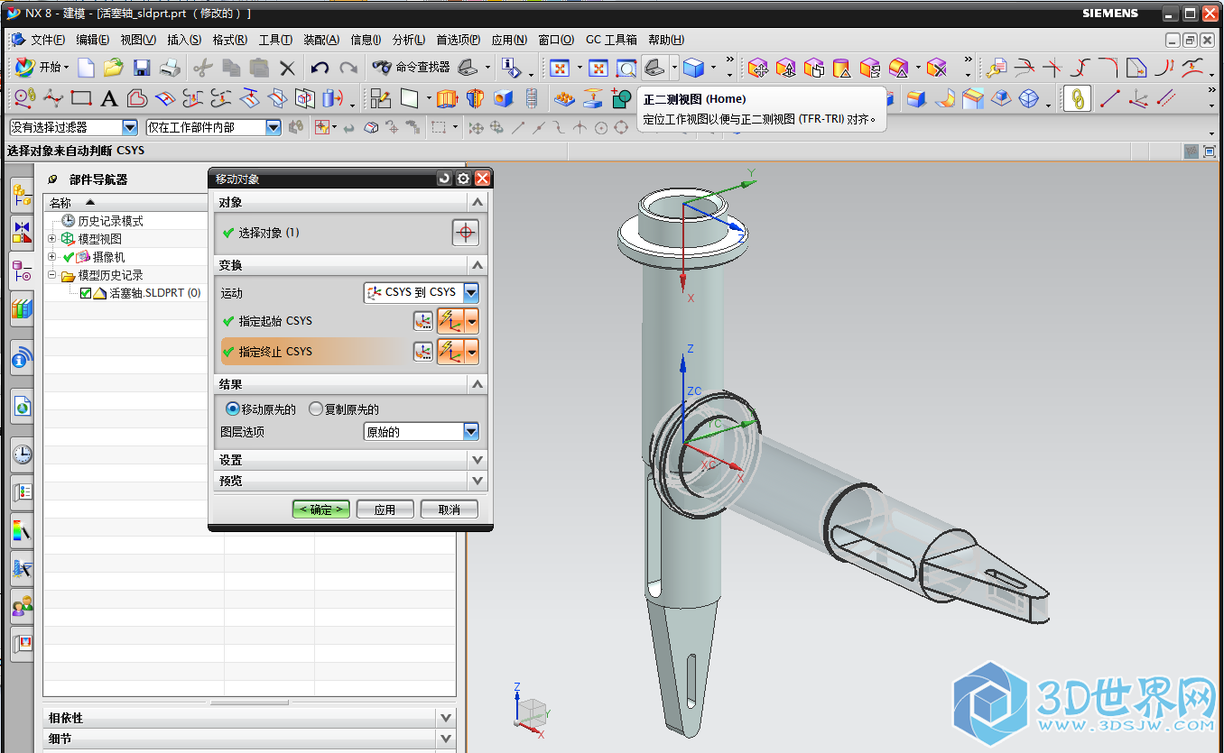1224x753 pixels.
Task: Click the trimetric Home view icon
Action: 655,68
